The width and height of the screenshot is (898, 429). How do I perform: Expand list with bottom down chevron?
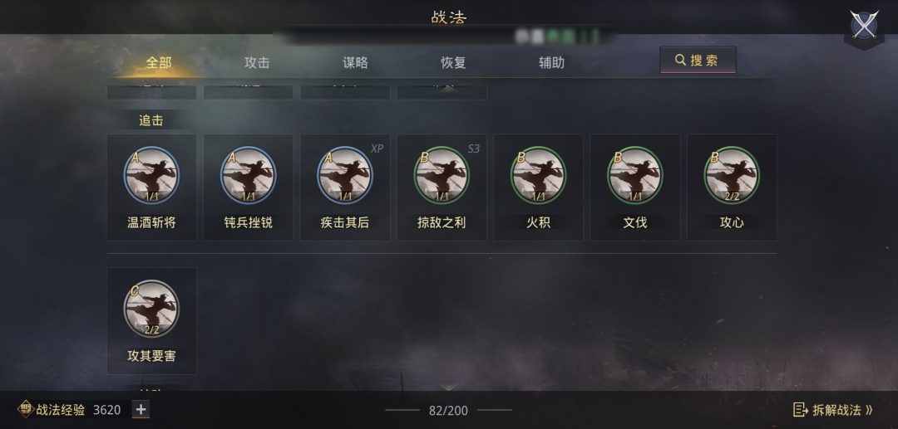pyautogui.click(x=448, y=388)
